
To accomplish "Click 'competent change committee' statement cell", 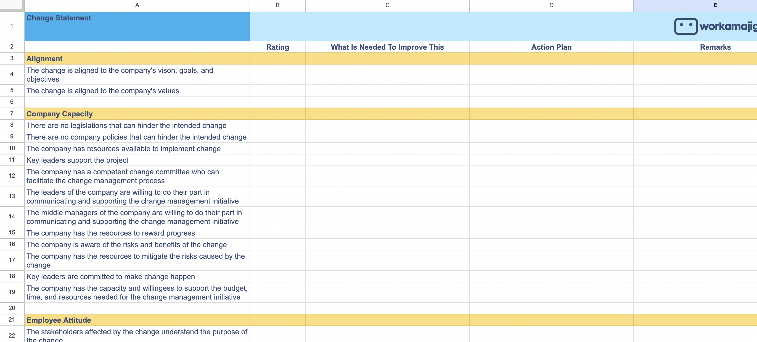I will click(x=137, y=176).
